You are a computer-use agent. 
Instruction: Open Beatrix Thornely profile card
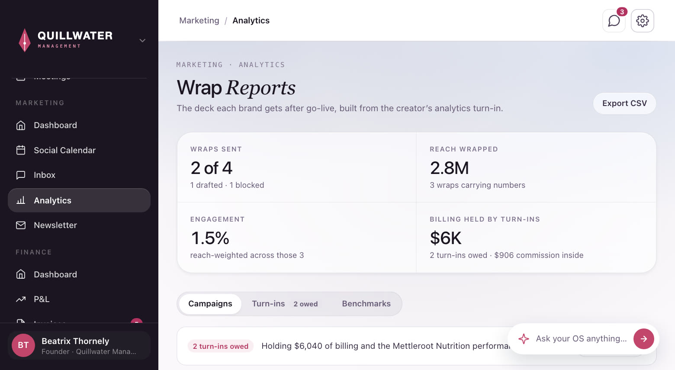click(79, 345)
